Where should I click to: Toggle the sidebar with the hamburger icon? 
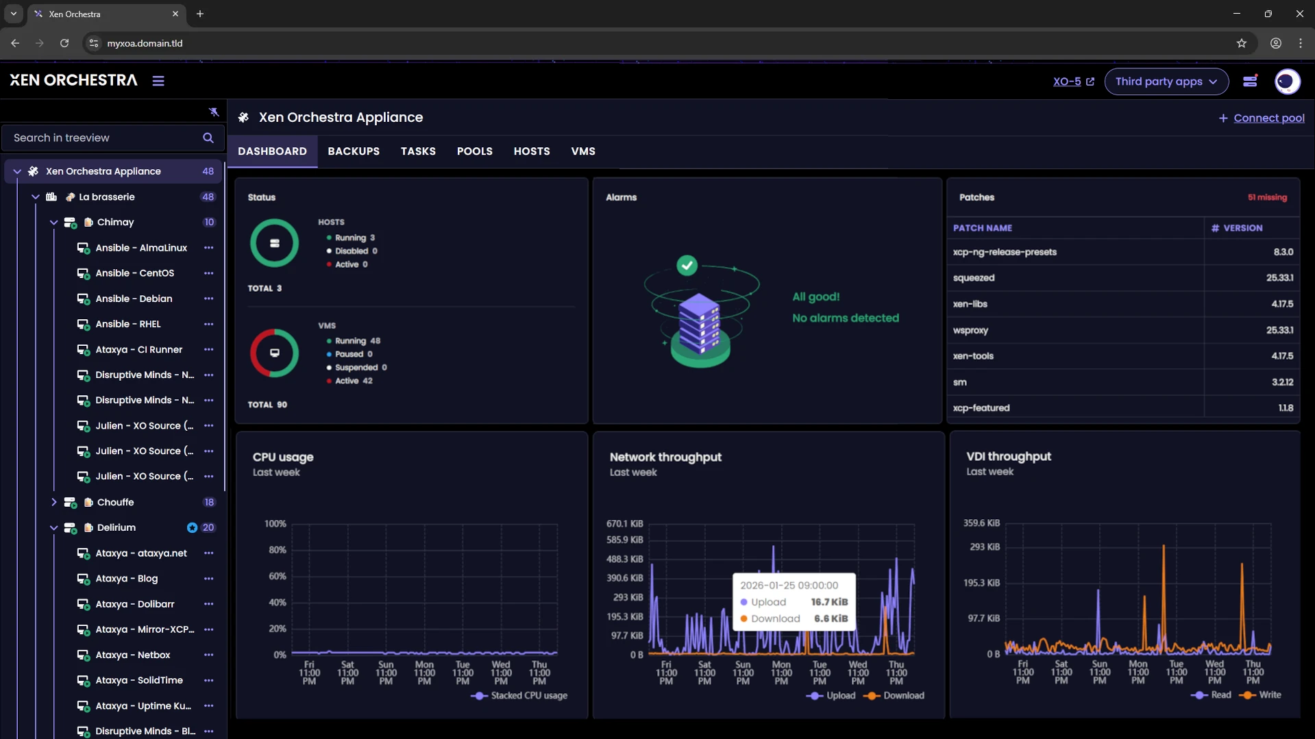[157, 80]
